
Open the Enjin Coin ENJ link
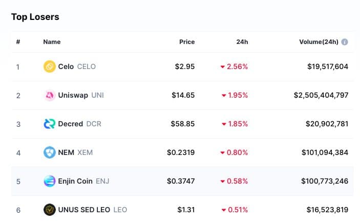click(x=83, y=181)
